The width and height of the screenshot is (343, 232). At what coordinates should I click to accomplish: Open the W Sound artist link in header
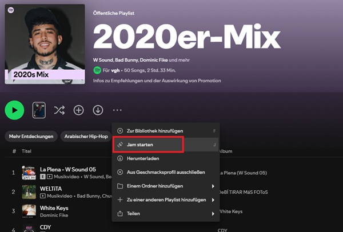103,60
